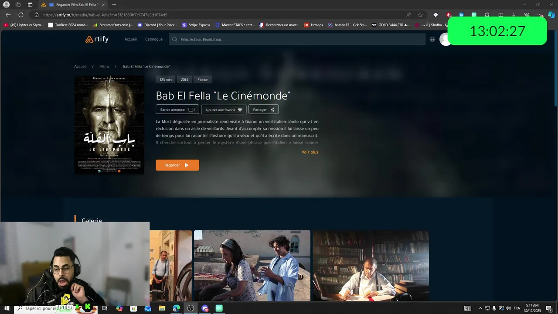Open taskbar clock 5:47 AM

532,308
